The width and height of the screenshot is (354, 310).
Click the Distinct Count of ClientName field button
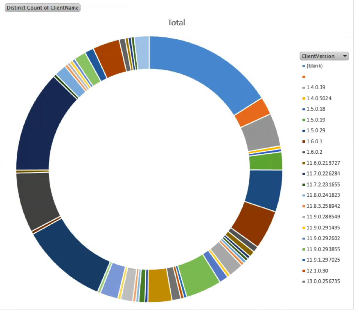[x=43, y=8]
